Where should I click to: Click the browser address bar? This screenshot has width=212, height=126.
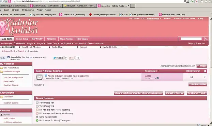tap(95, 1)
